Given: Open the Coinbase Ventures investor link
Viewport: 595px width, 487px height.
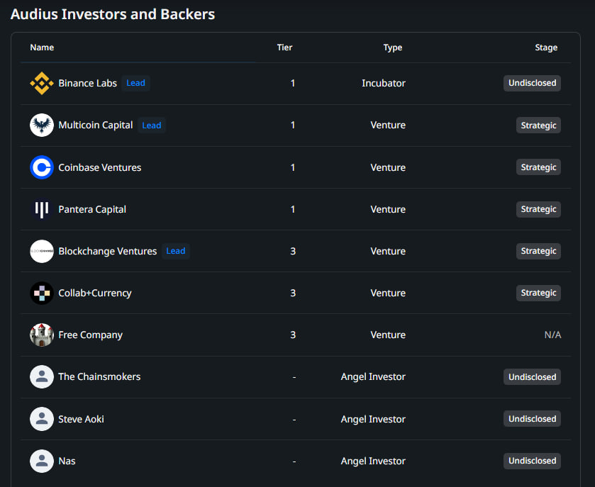Looking at the screenshot, I should pos(99,167).
